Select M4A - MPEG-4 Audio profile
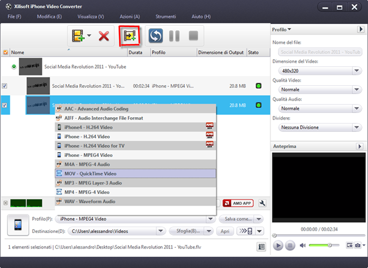This screenshot has width=368, height=268. (136, 164)
